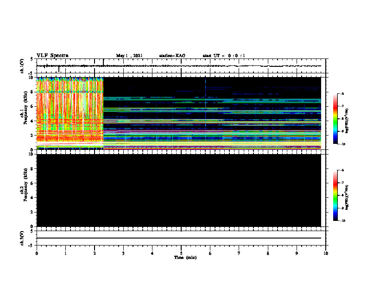Click the "Time (min)" axis title
Viewport: 367px width, 284px height.
tap(185, 258)
